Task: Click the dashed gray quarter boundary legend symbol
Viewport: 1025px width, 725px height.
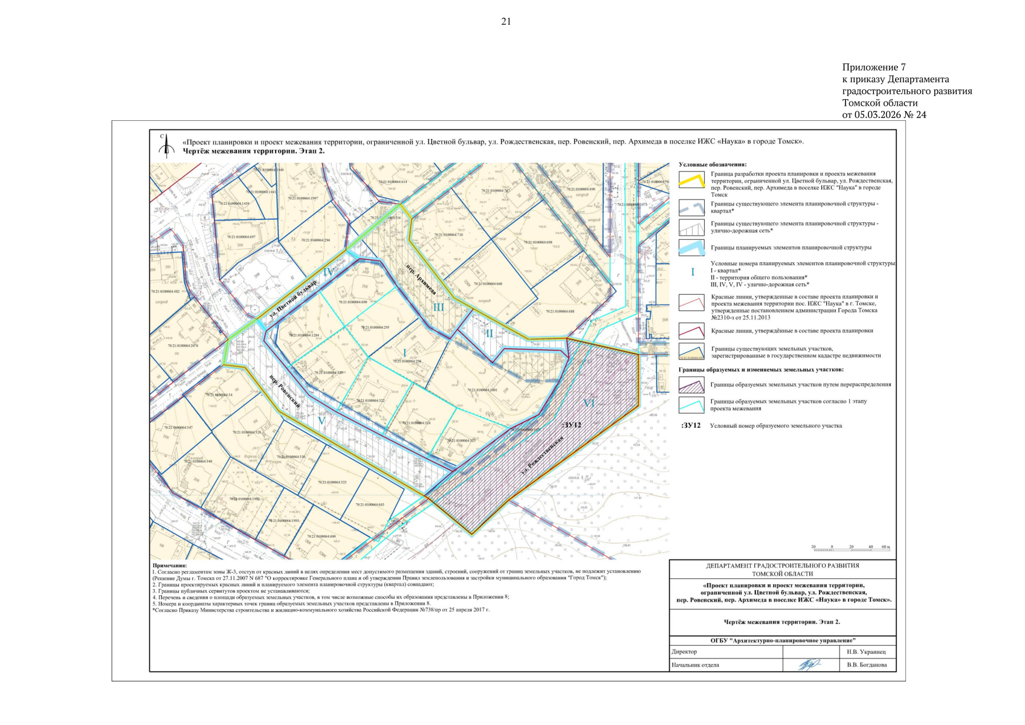Action: click(691, 208)
